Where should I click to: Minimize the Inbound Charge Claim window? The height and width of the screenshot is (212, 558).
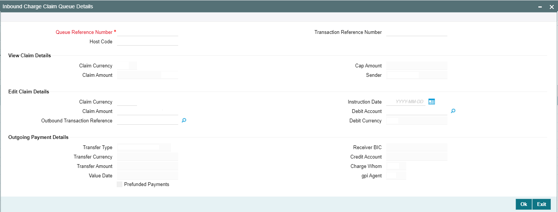[541, 7]
